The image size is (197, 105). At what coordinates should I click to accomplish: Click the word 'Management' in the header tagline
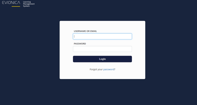pos(29,4)
